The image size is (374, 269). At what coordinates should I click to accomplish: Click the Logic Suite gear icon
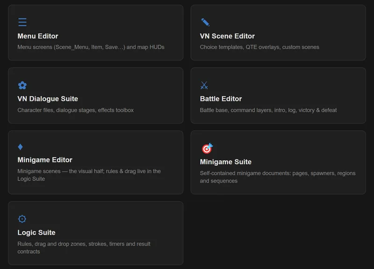pyautogui.click(x=22, y=219)
